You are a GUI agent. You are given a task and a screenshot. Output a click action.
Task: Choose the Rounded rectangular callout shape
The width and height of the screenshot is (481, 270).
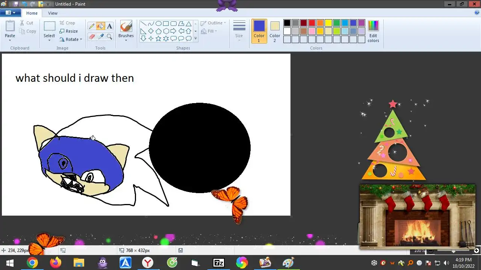(173, 38)
